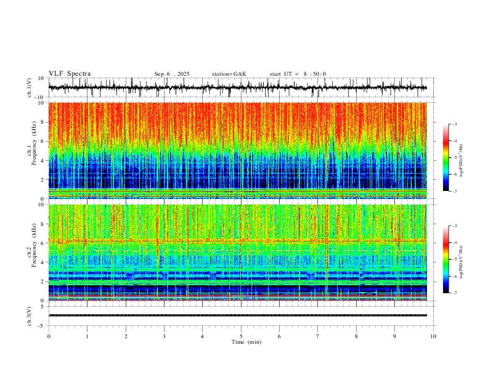Click the ch.1 colorbar "log(PSD)(V²/Hz)" label
Screen dimensions: 488x377
[x=462, y=160]
